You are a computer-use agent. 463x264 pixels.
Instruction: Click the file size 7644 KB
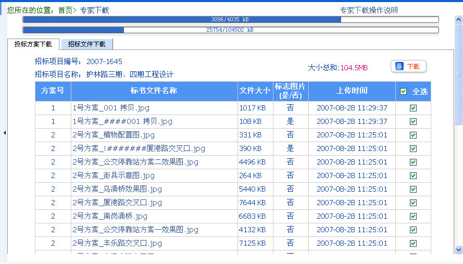[x=253, y=203]
